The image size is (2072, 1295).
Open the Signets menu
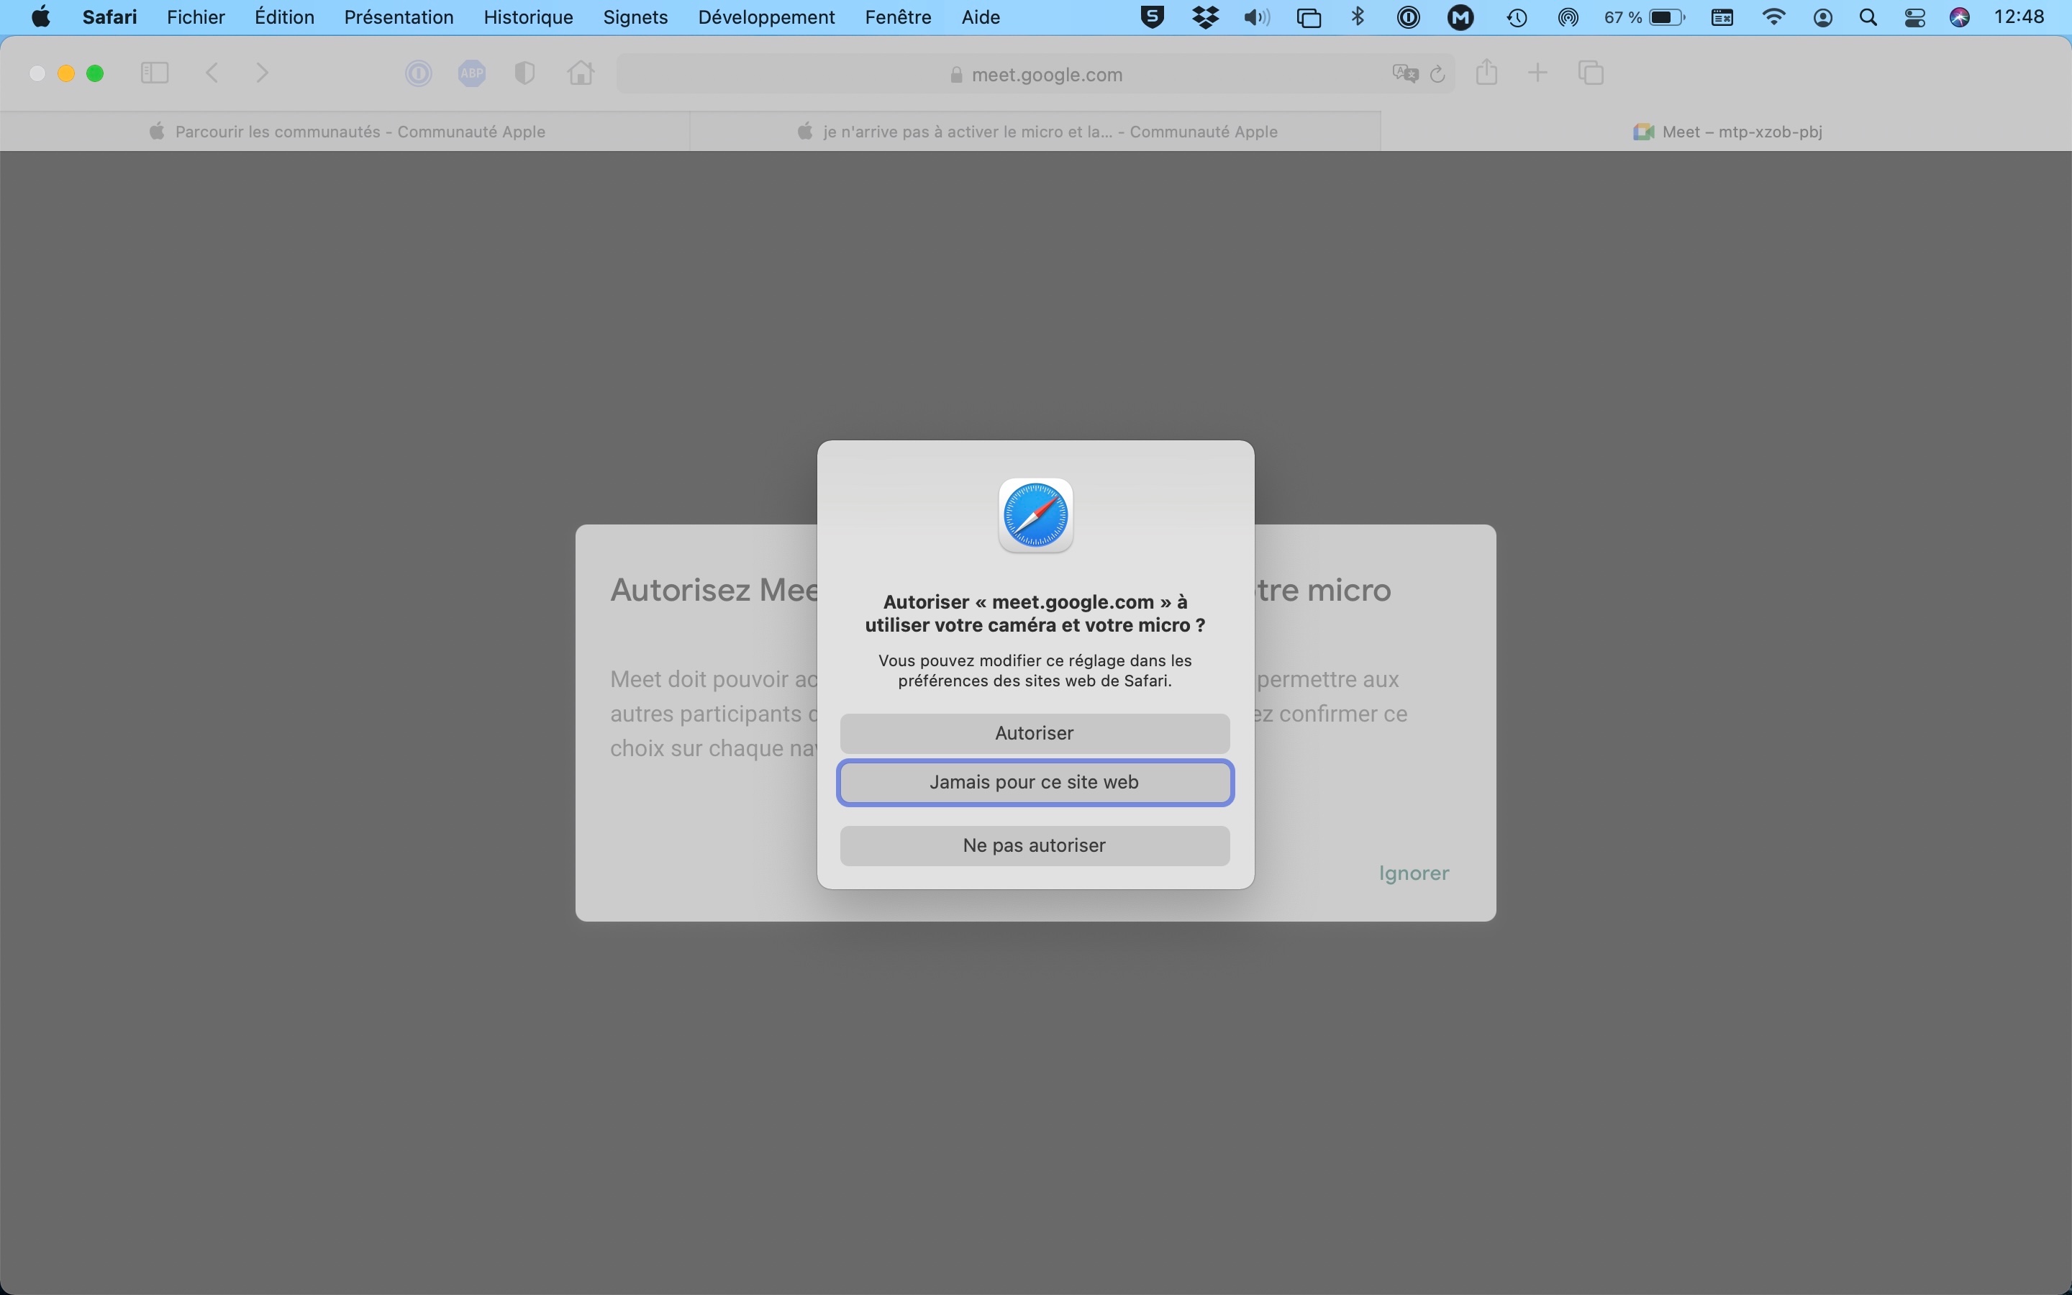pos(635,17)
